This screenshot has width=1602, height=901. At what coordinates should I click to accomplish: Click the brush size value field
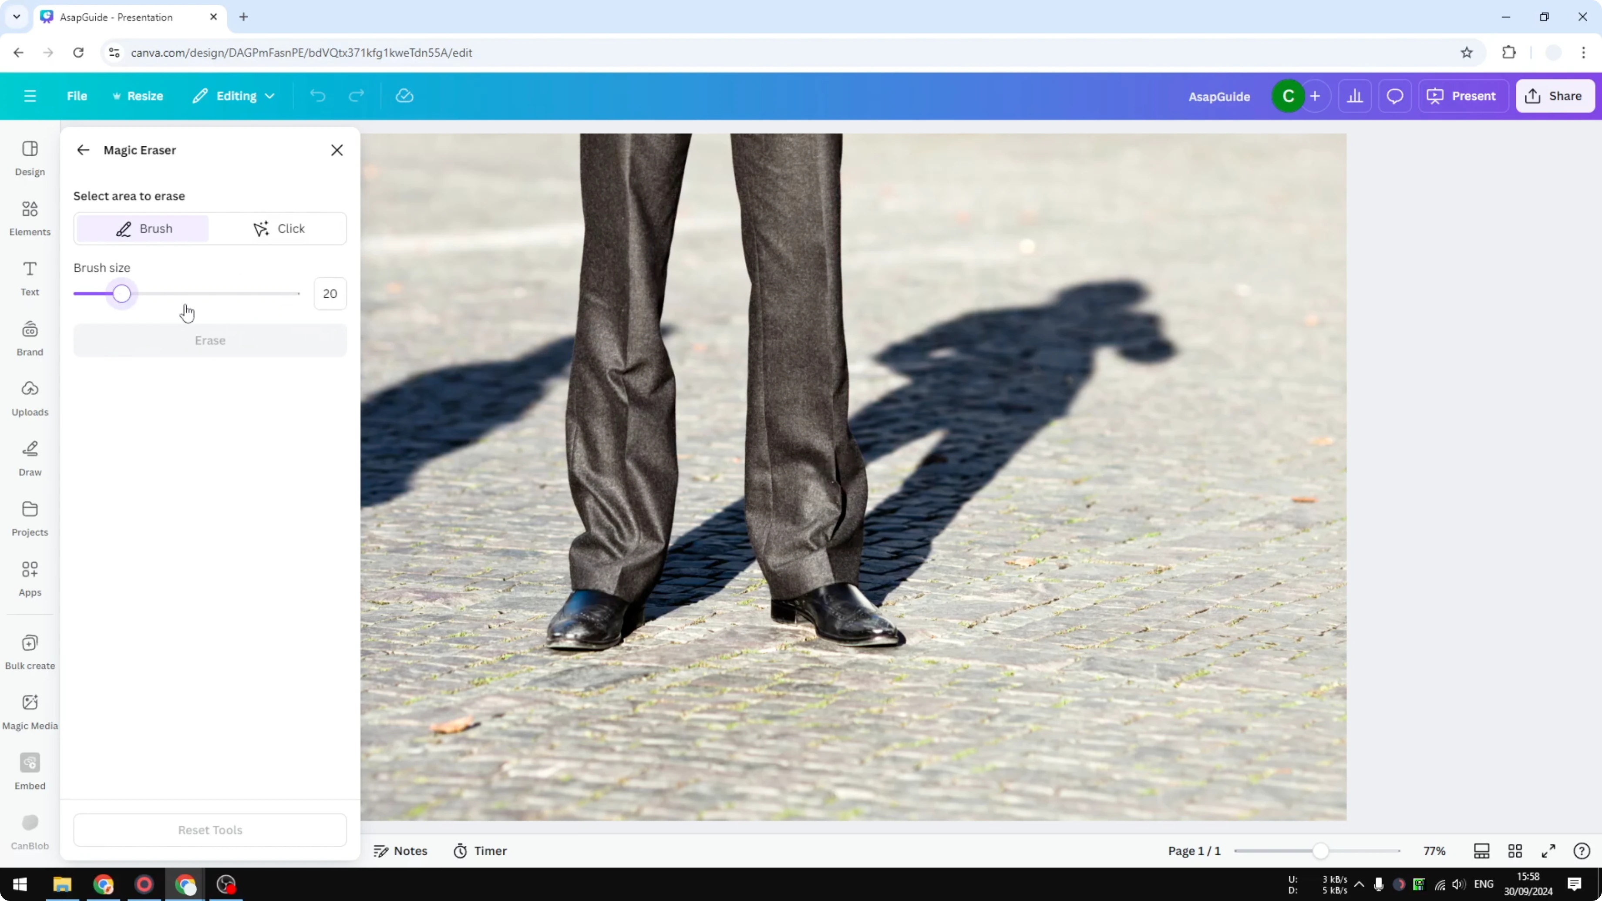[330, 293]
